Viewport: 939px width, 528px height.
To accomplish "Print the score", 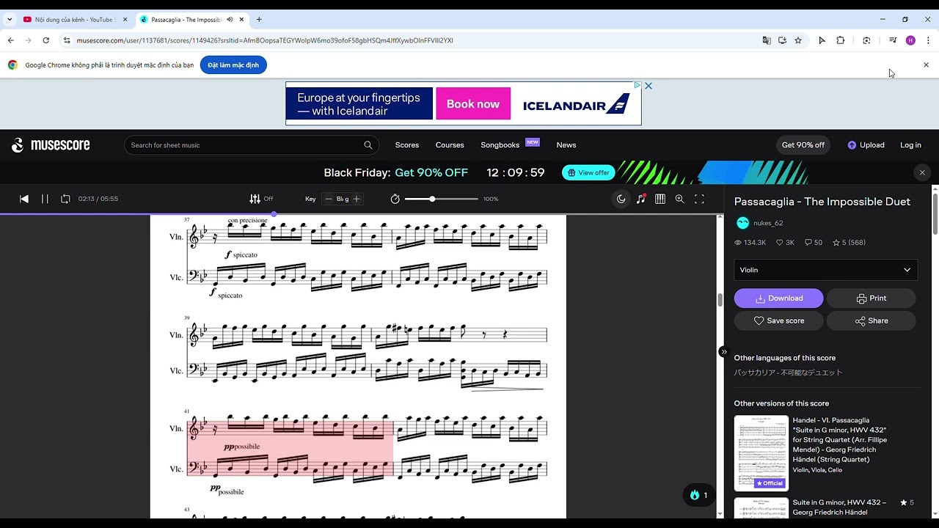I will 872,298.
